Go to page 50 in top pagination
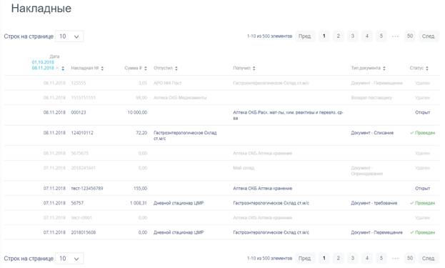The image size is (445, 268). coord(410,36)
